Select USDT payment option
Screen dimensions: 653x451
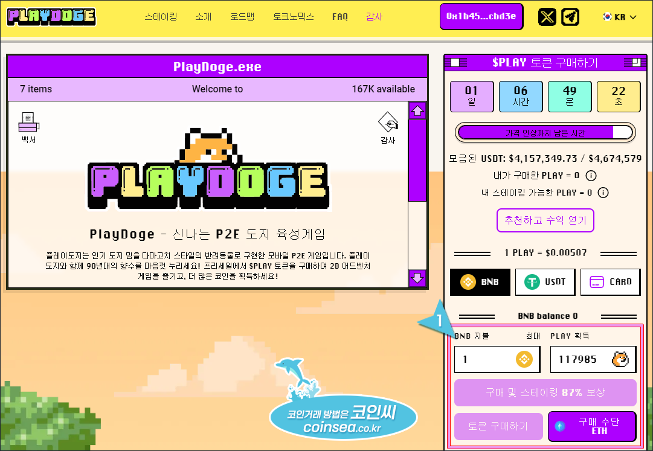(x=545, y=282)
